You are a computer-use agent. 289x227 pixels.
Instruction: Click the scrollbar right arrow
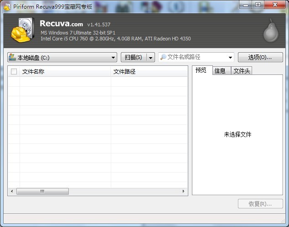pyautogui.click(x=184, y=192)
